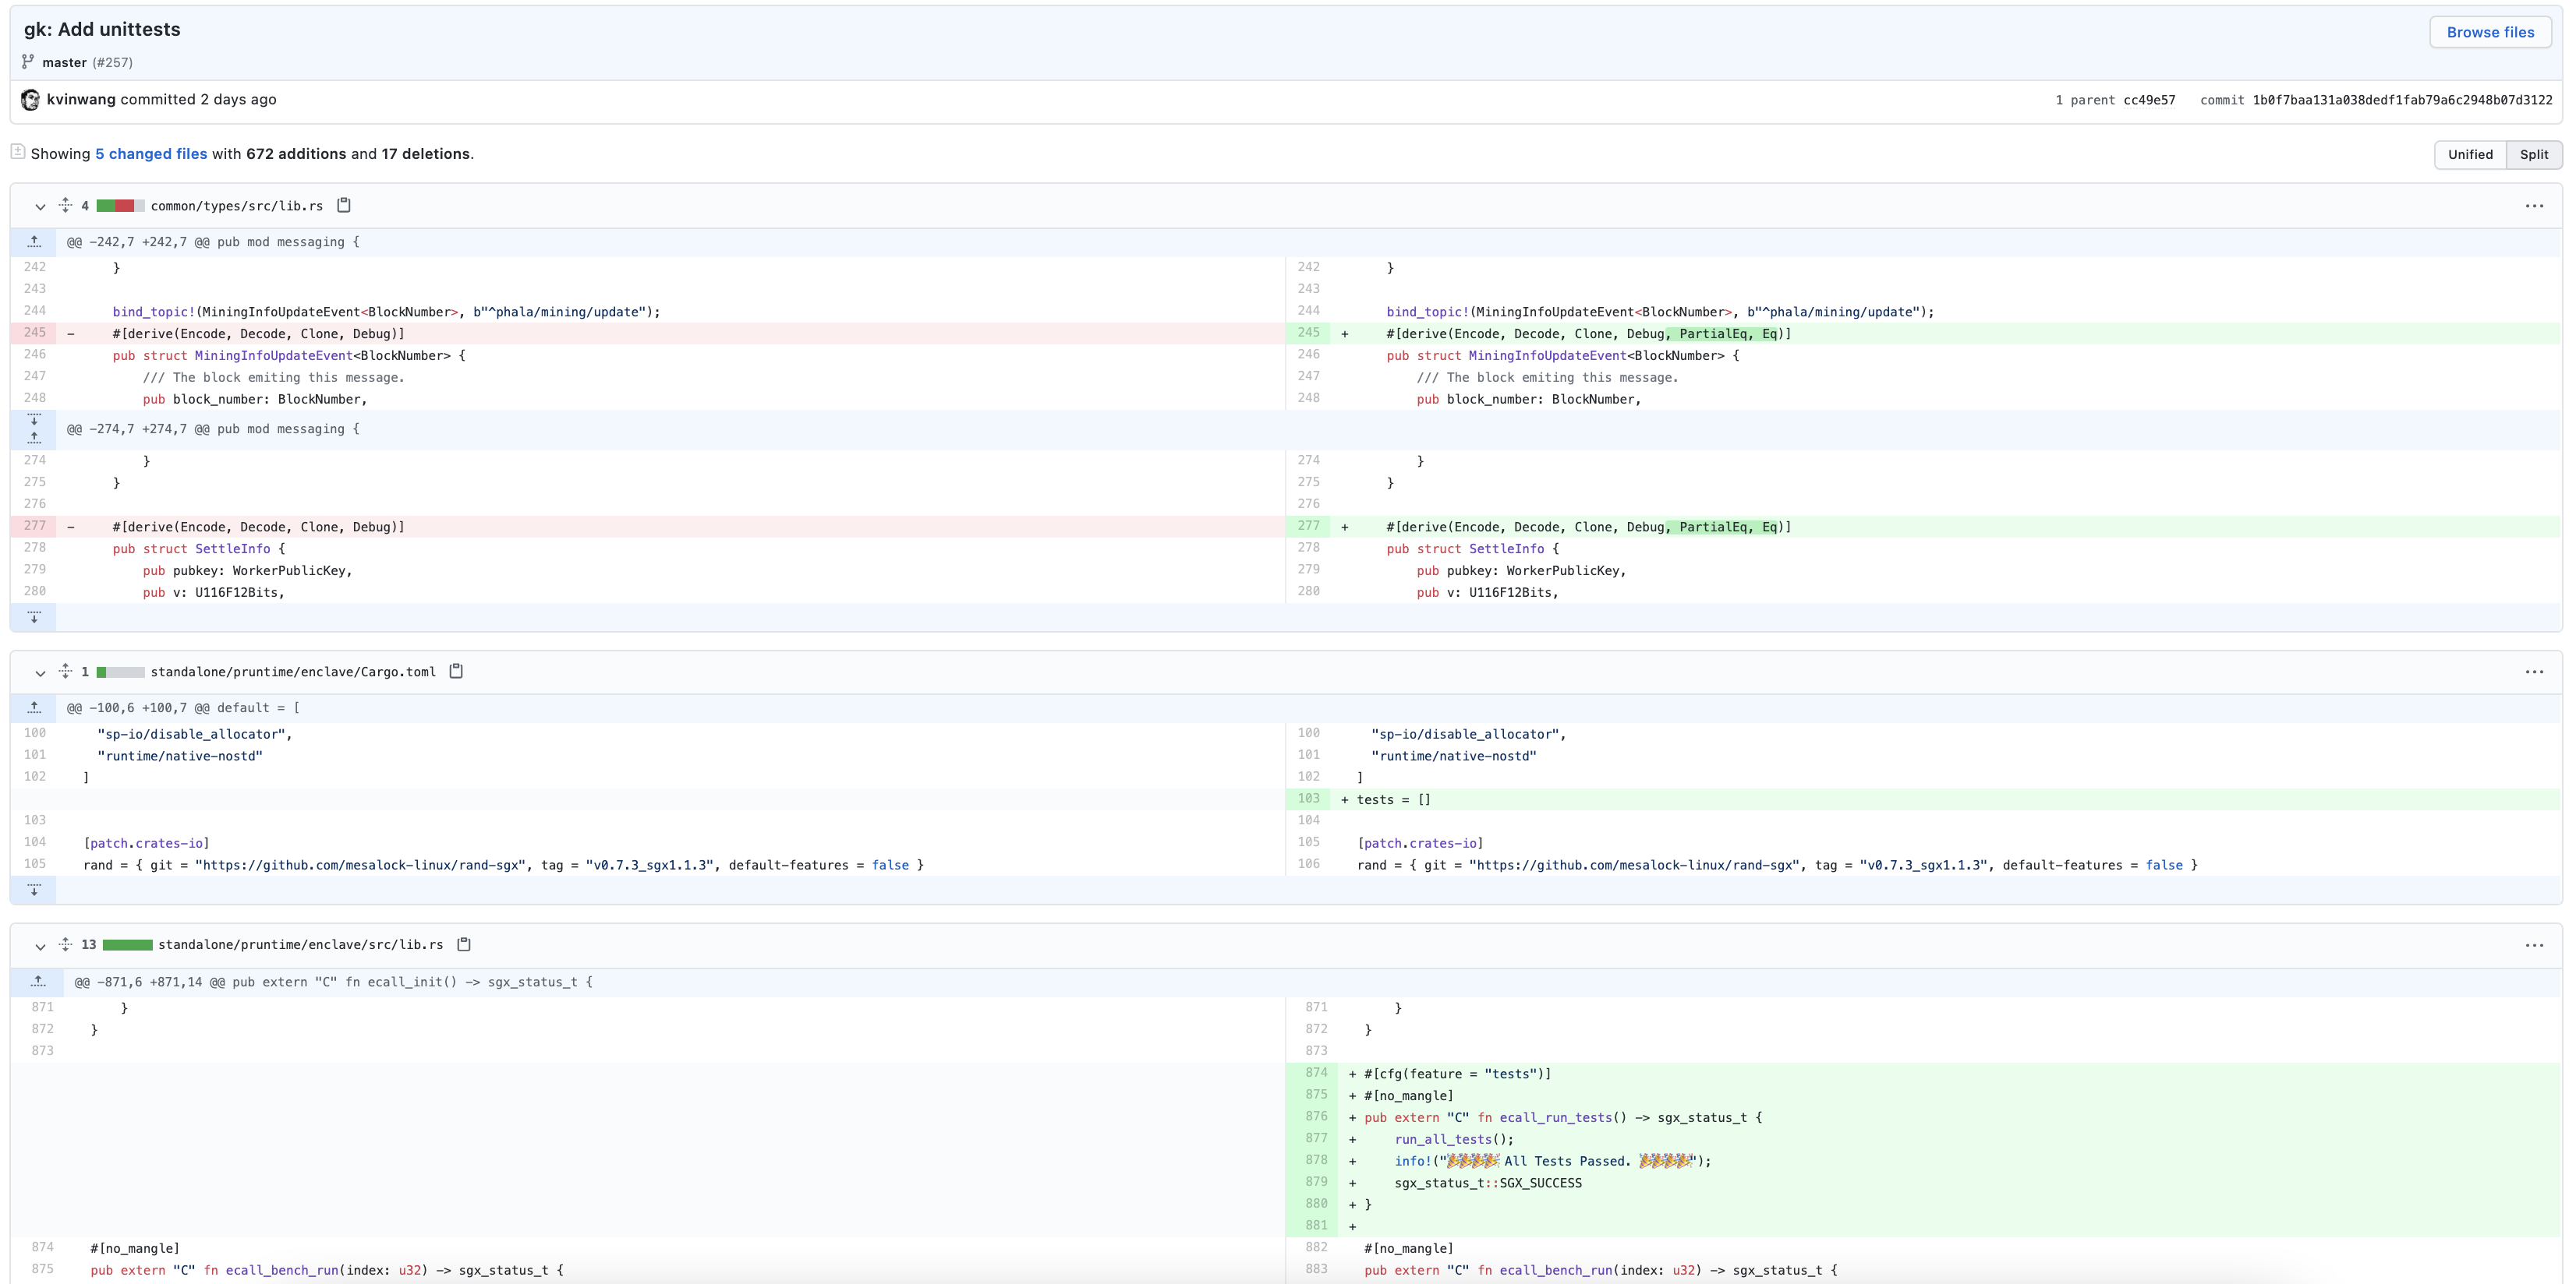Expand lines above hunk at line 242
Viewport: 2576px width, 1284px height.
pos(34,242)
